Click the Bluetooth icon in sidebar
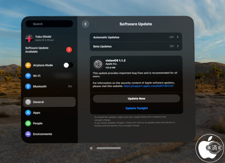 click(x=28, y=86)
